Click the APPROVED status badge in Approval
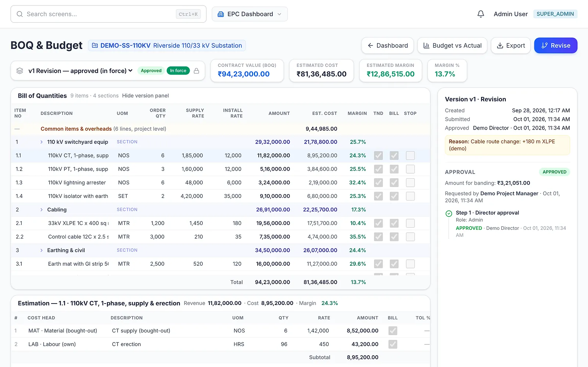This screenshot has height=367, width=588. [554, 172]
